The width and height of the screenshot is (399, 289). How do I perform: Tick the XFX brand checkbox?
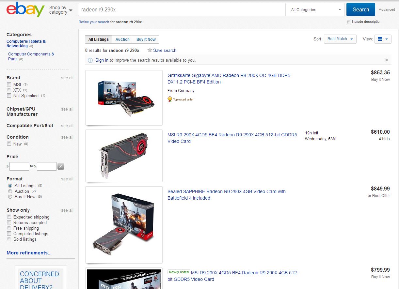[9, 90]
